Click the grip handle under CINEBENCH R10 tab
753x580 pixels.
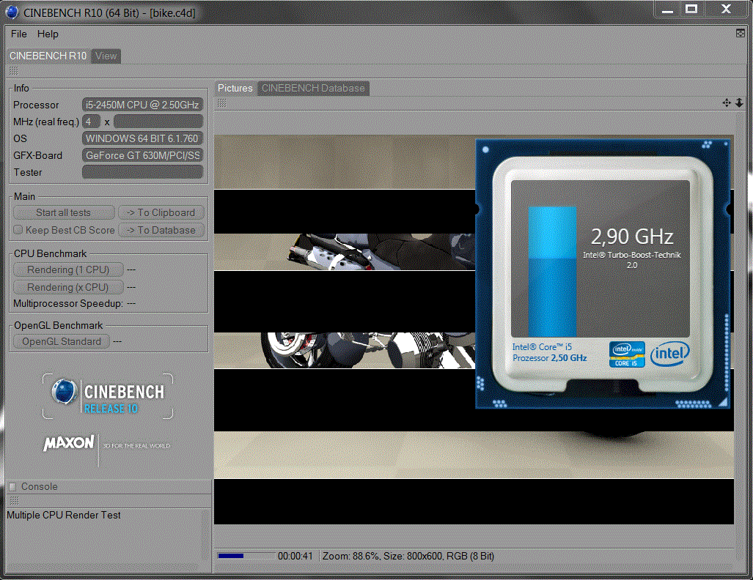pyautogui.click(x=13, y=70)
